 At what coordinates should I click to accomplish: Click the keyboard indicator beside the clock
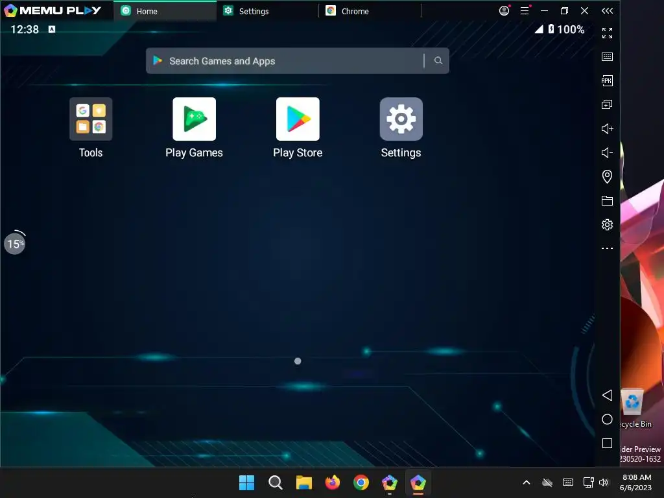tap(52, 29)
